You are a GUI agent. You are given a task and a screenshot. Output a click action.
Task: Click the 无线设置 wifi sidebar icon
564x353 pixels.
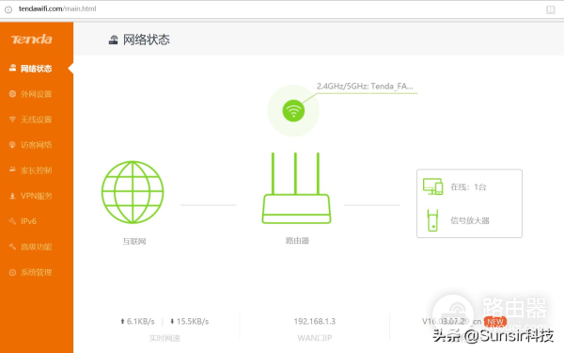[12, 120]
